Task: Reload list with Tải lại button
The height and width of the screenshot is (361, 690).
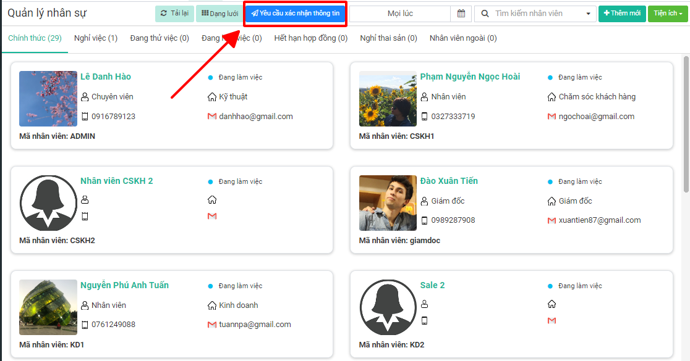Action: point(174,14)
